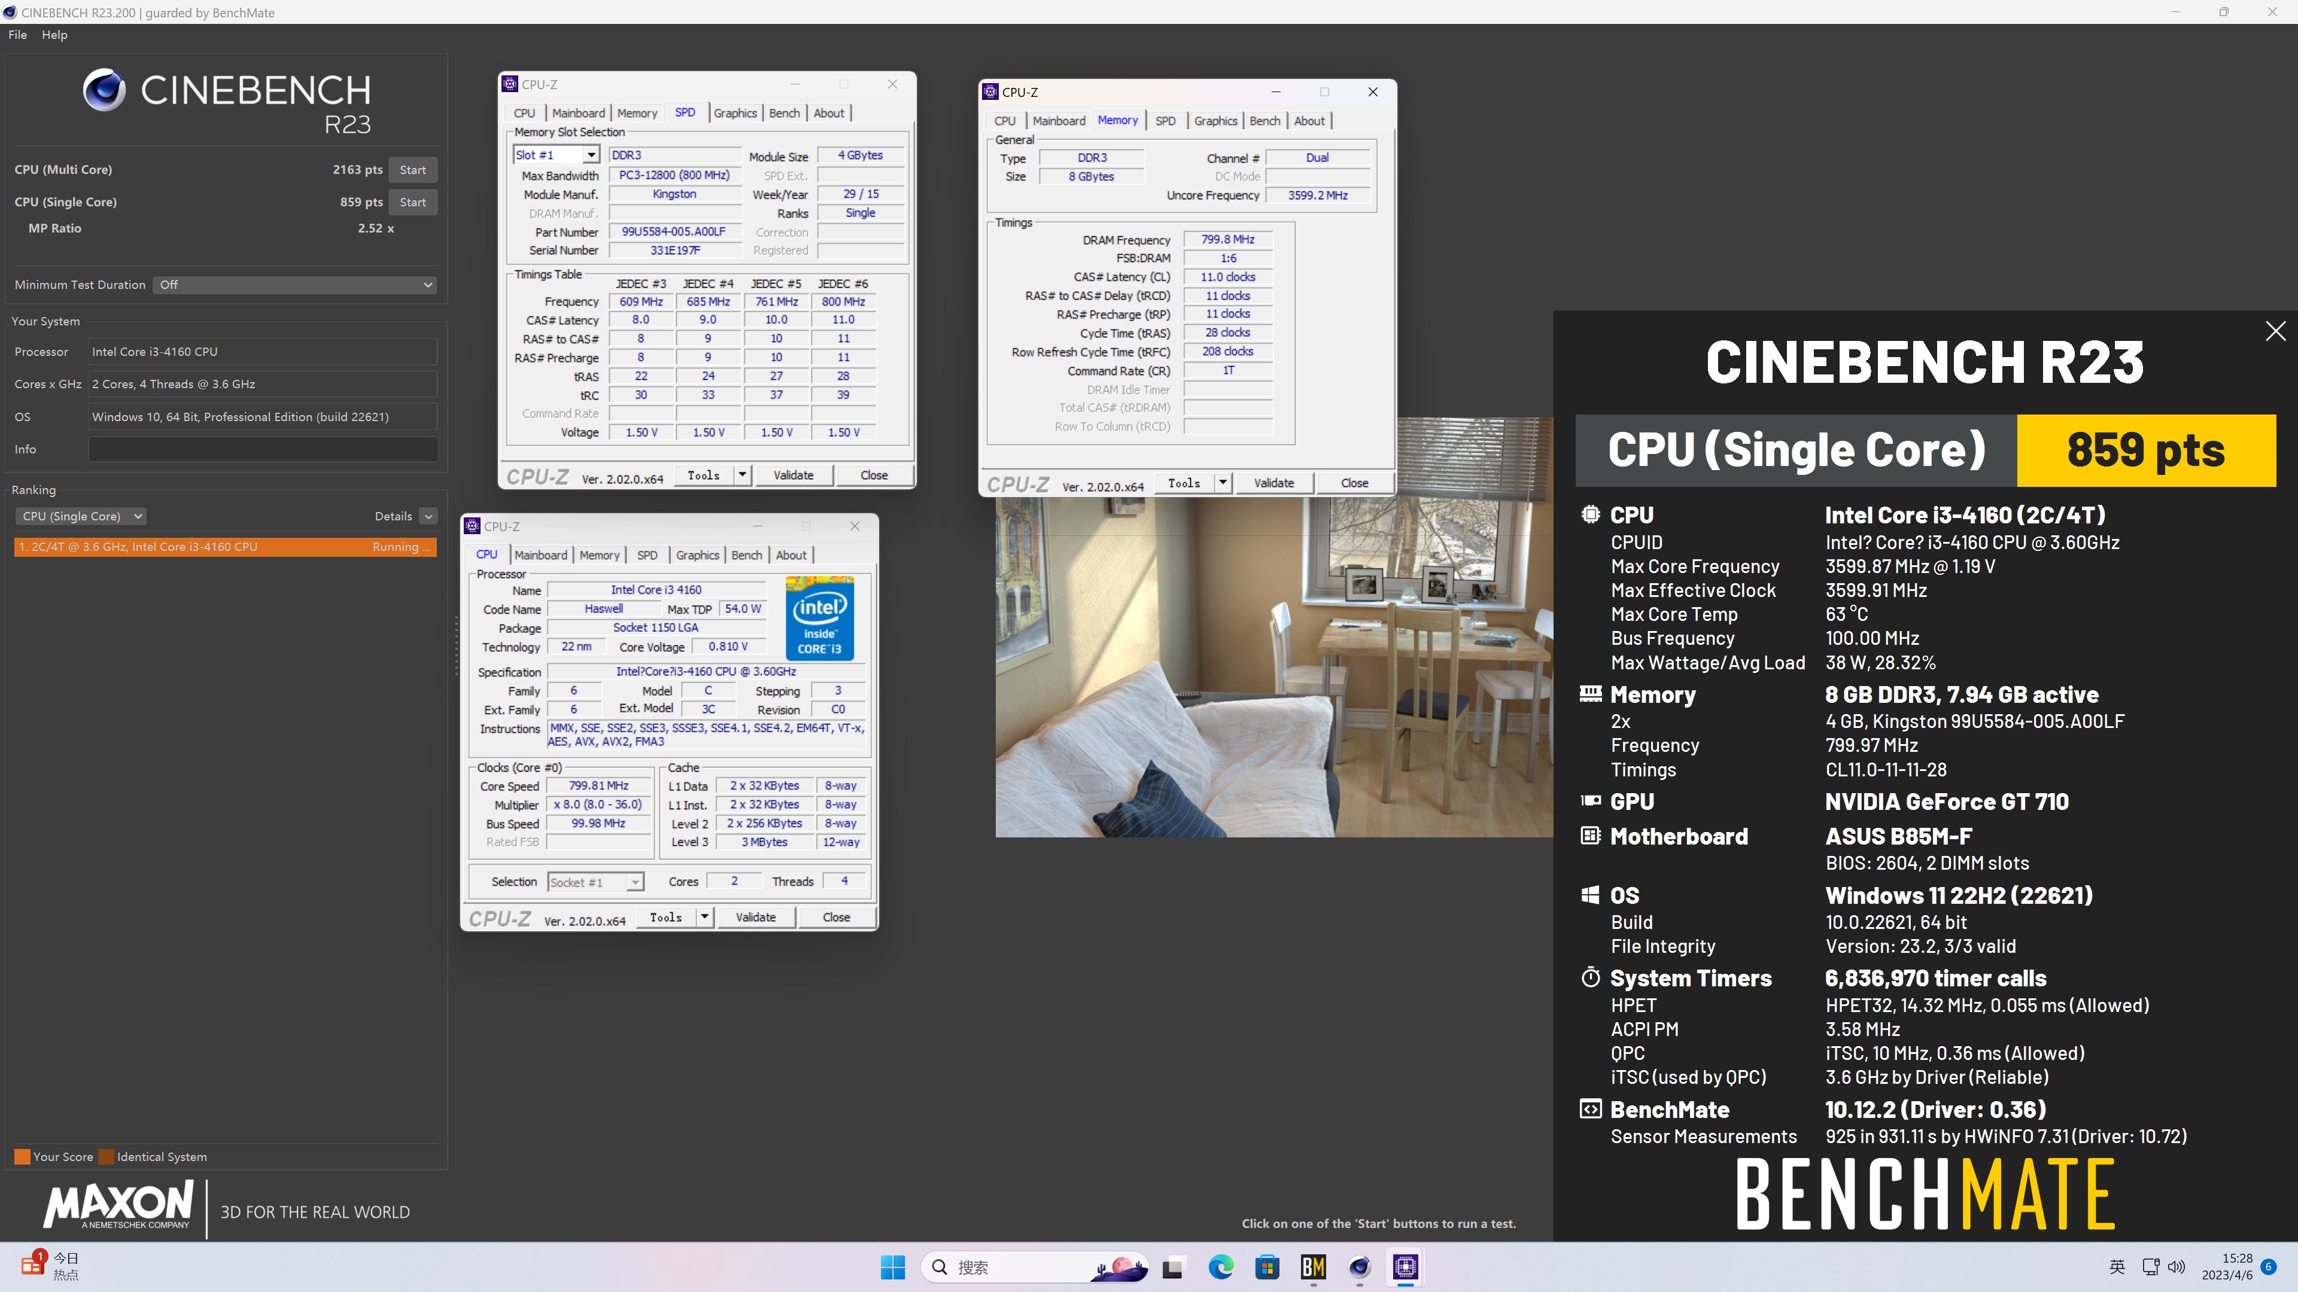Open Bench tab in CPU tab window

(x=747, y=556)
